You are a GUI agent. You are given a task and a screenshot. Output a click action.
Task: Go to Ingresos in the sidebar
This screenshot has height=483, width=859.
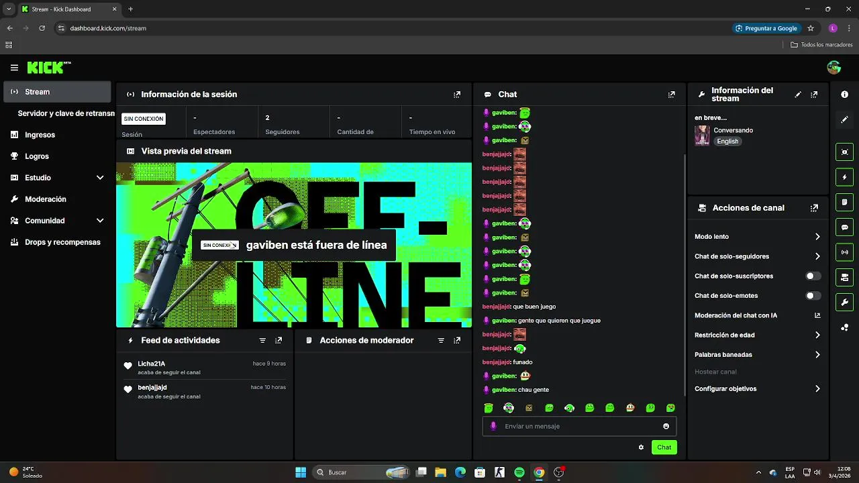[57, 135]
